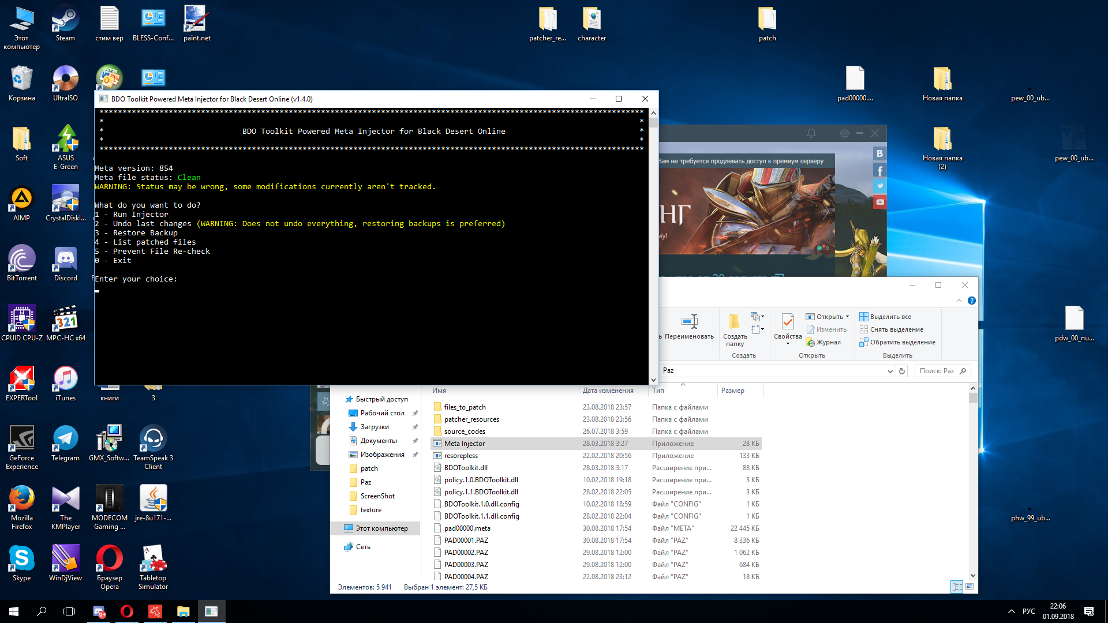1108x623 pixels.
Task: Switch to the large thumbnails view toggle
Action: [969, 587]
